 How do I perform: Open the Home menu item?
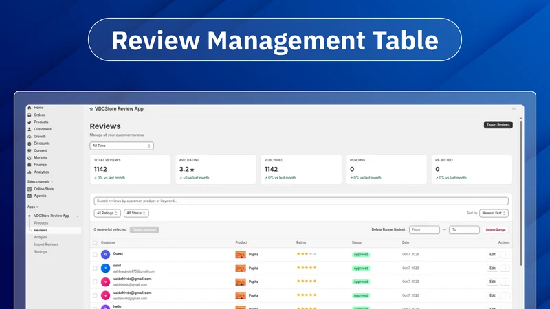(38, 108)
